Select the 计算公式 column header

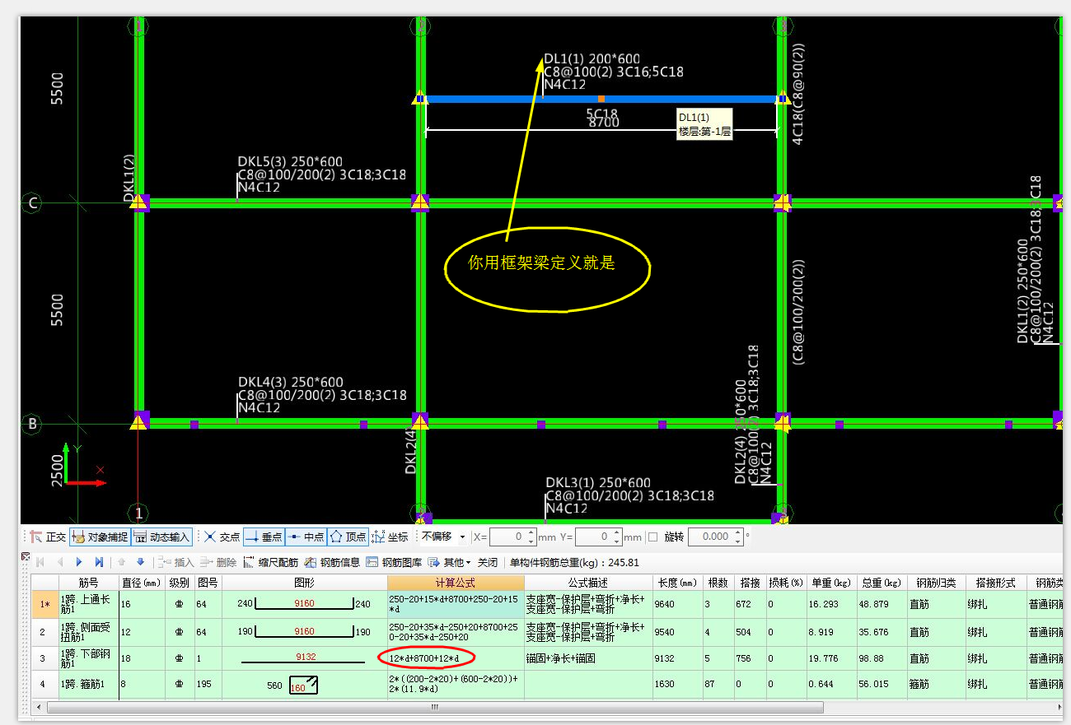click(x=456, y=583)
